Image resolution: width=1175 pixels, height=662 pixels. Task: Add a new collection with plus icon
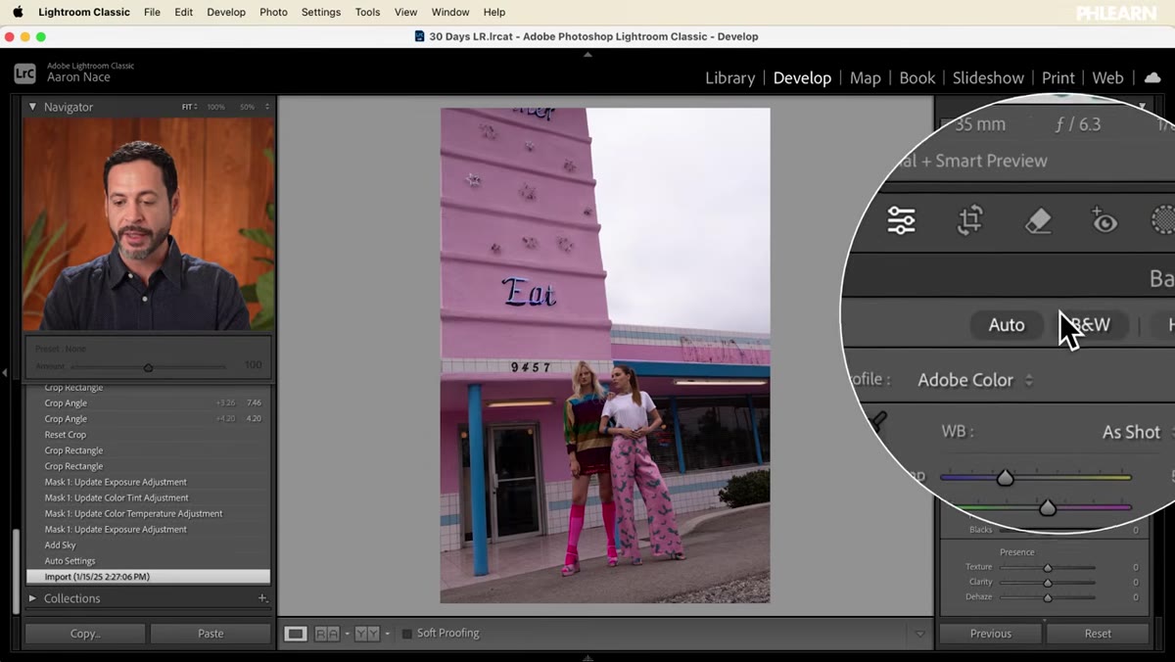[x=261, y=598]
